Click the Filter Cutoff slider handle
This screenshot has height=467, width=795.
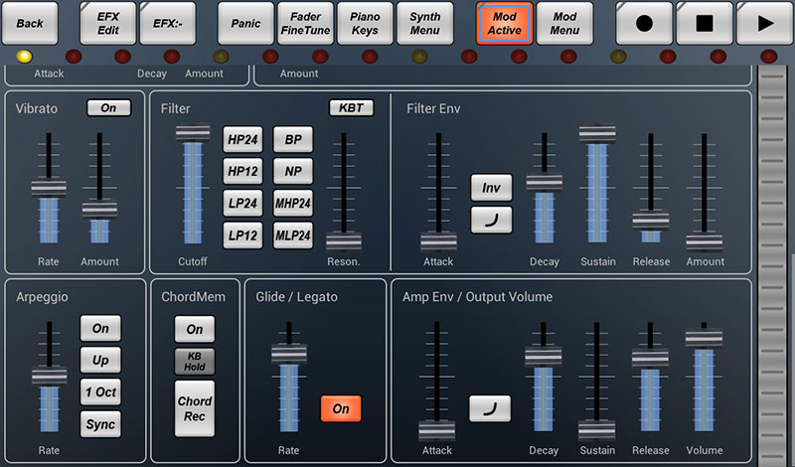(x=193, y=132)
